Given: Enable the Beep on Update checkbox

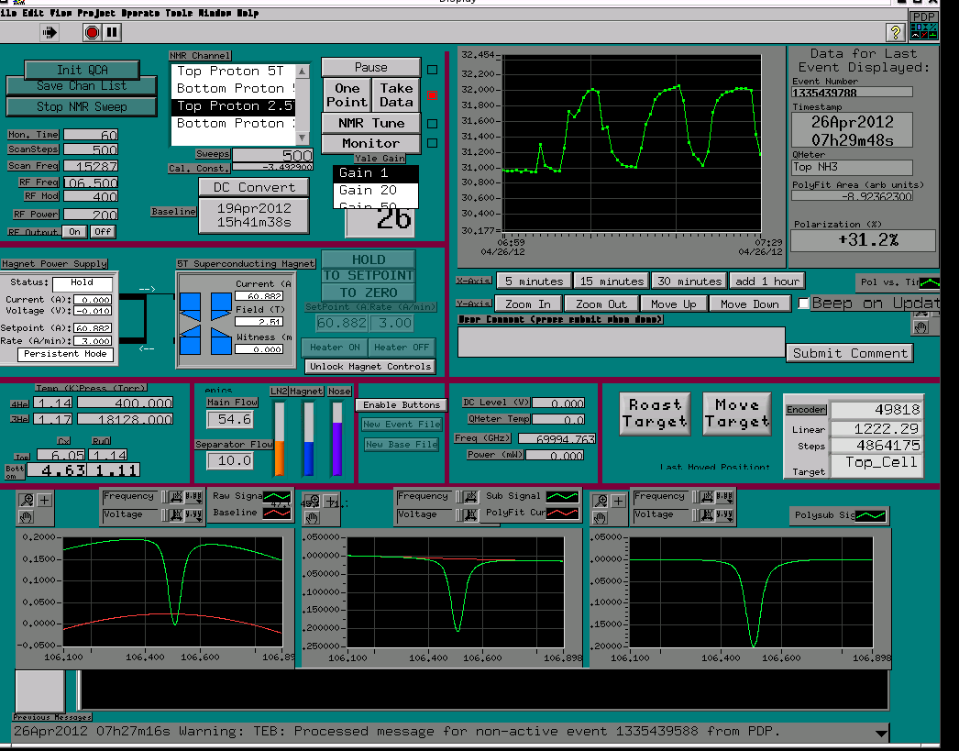Looking at the screenshot, I should pyautogui.click(x=804, y=303).
